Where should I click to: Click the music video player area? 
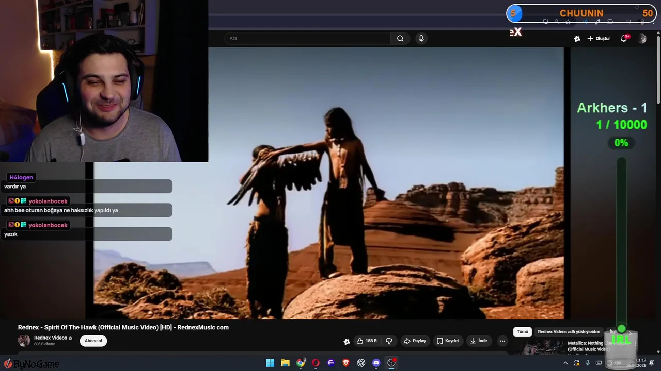(329, 183)
